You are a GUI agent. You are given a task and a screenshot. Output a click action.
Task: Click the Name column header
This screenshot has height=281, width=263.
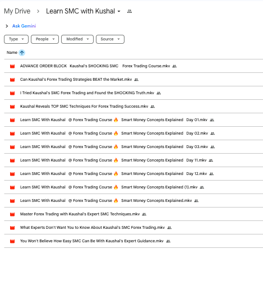coord(12,53)
